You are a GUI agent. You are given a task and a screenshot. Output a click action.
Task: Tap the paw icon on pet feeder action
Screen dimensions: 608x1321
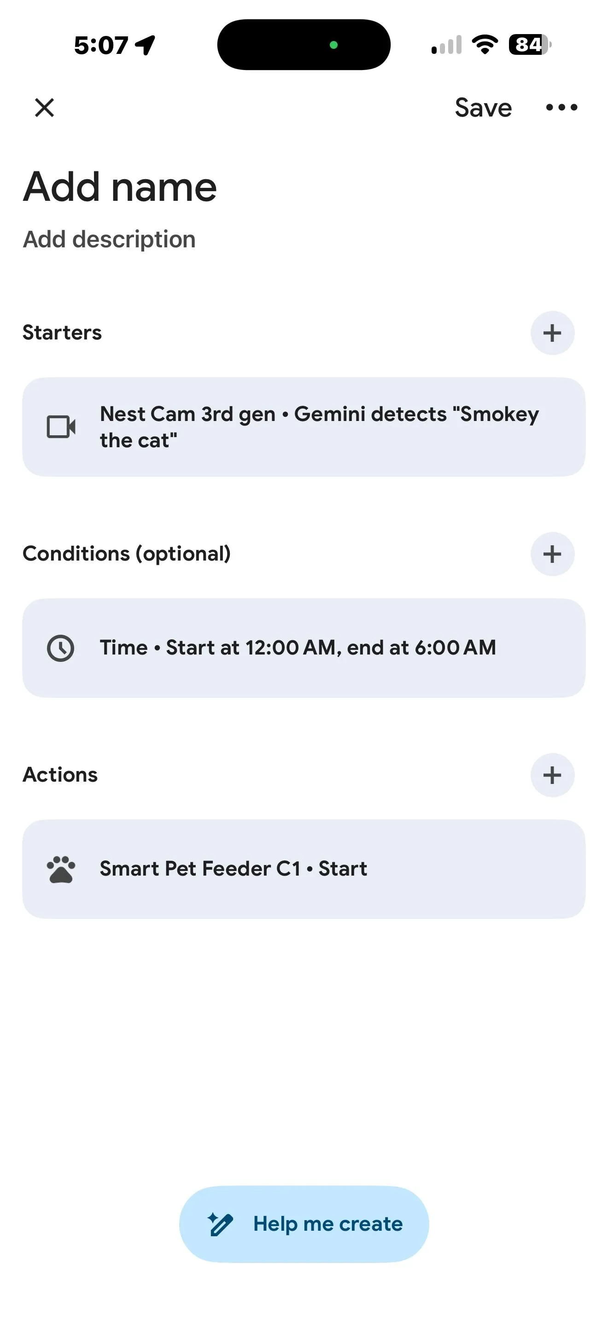(x=61, y=869)
